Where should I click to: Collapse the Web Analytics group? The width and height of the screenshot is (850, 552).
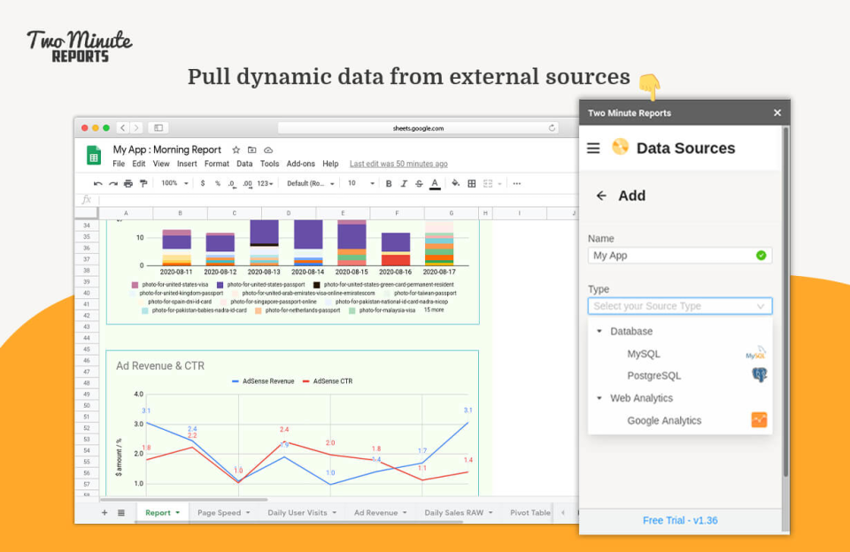[x=599, y=398]
